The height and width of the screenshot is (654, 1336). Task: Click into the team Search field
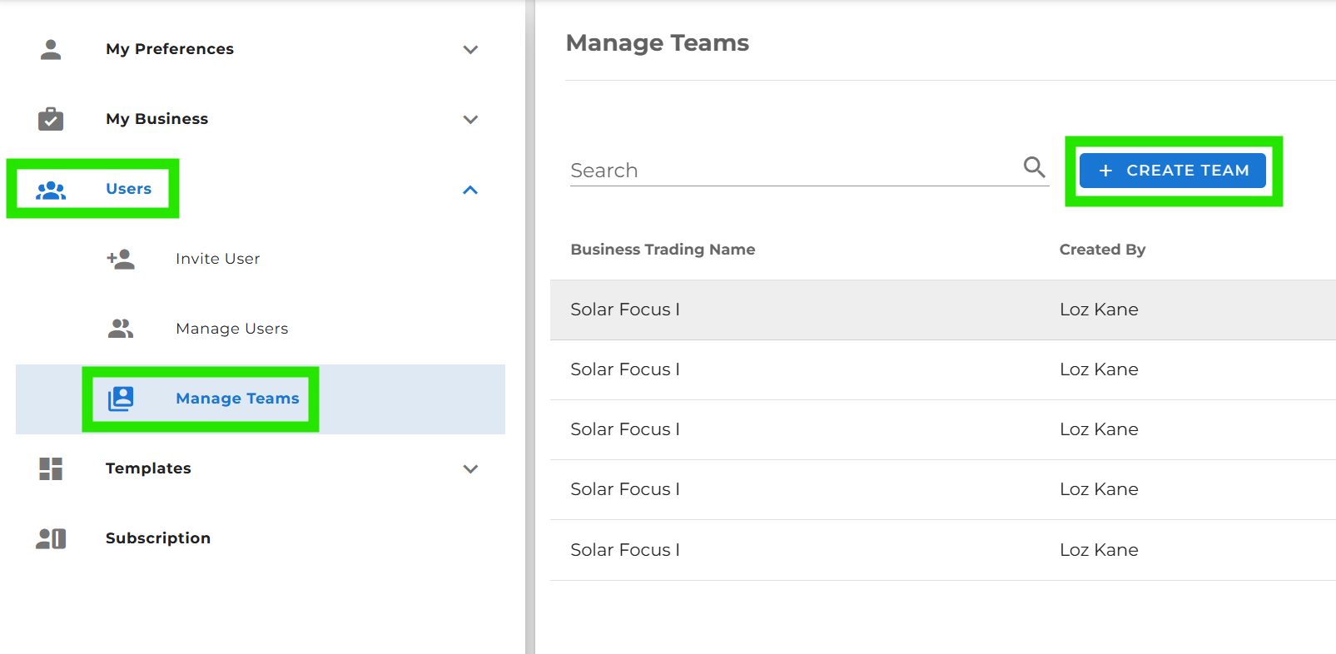[x=791, y=171]
